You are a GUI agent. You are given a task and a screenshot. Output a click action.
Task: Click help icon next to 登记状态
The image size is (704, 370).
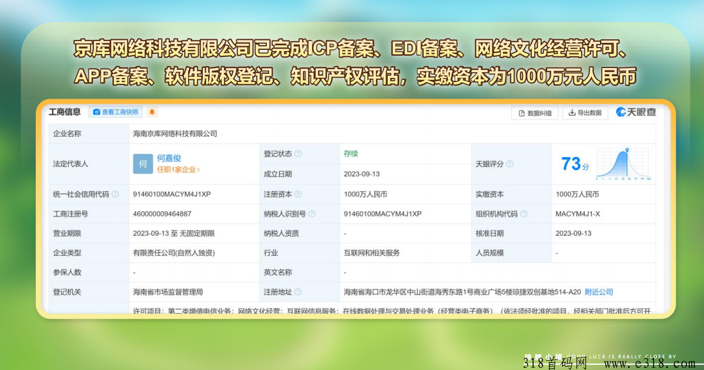coord(298,154)
